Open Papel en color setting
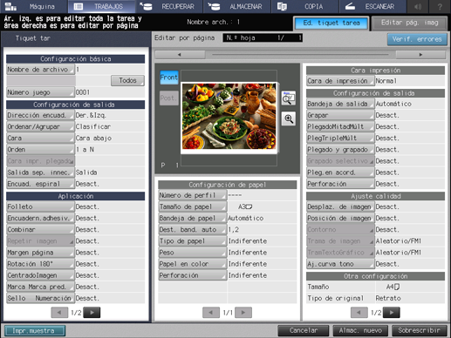The height and width of the screenshot is (338, 451). pos(193,264)
